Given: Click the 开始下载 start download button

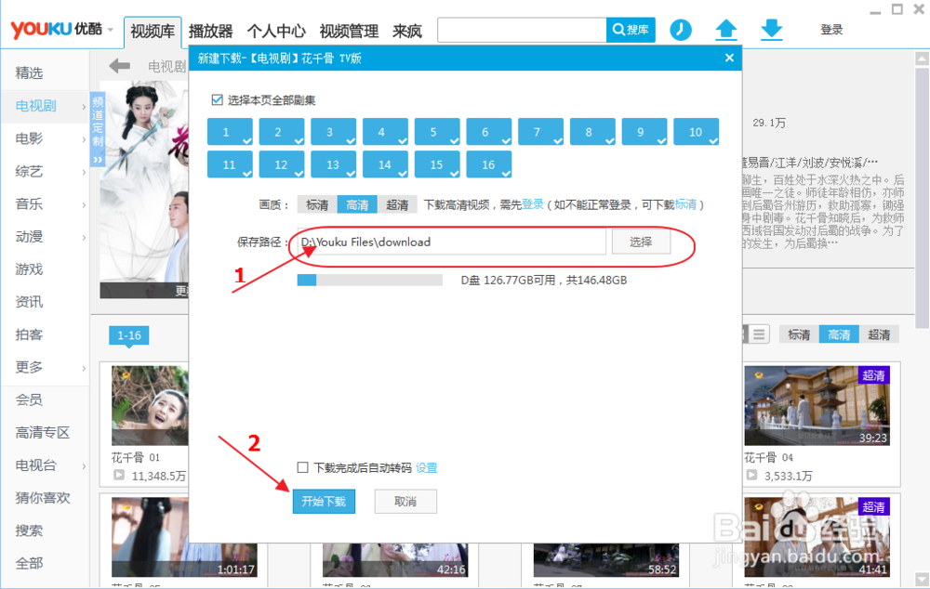Looking at the screenshot, I should (324, 501).
